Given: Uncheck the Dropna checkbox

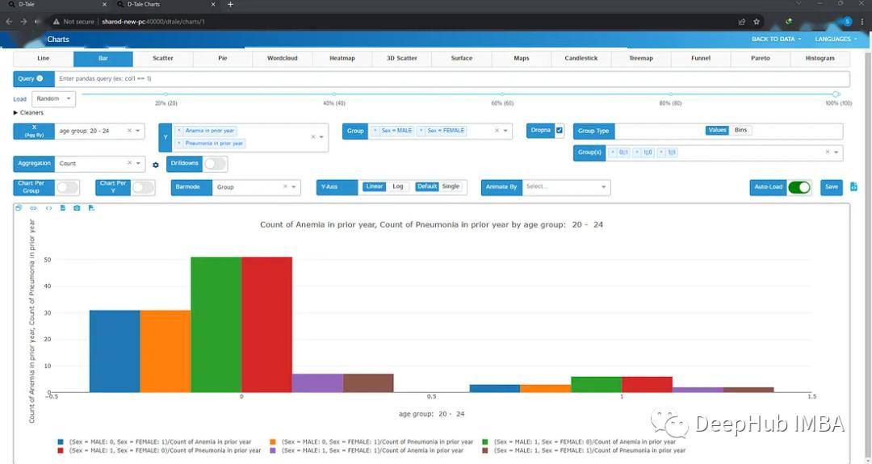Looking at the screenshot, I should point(560,131).
